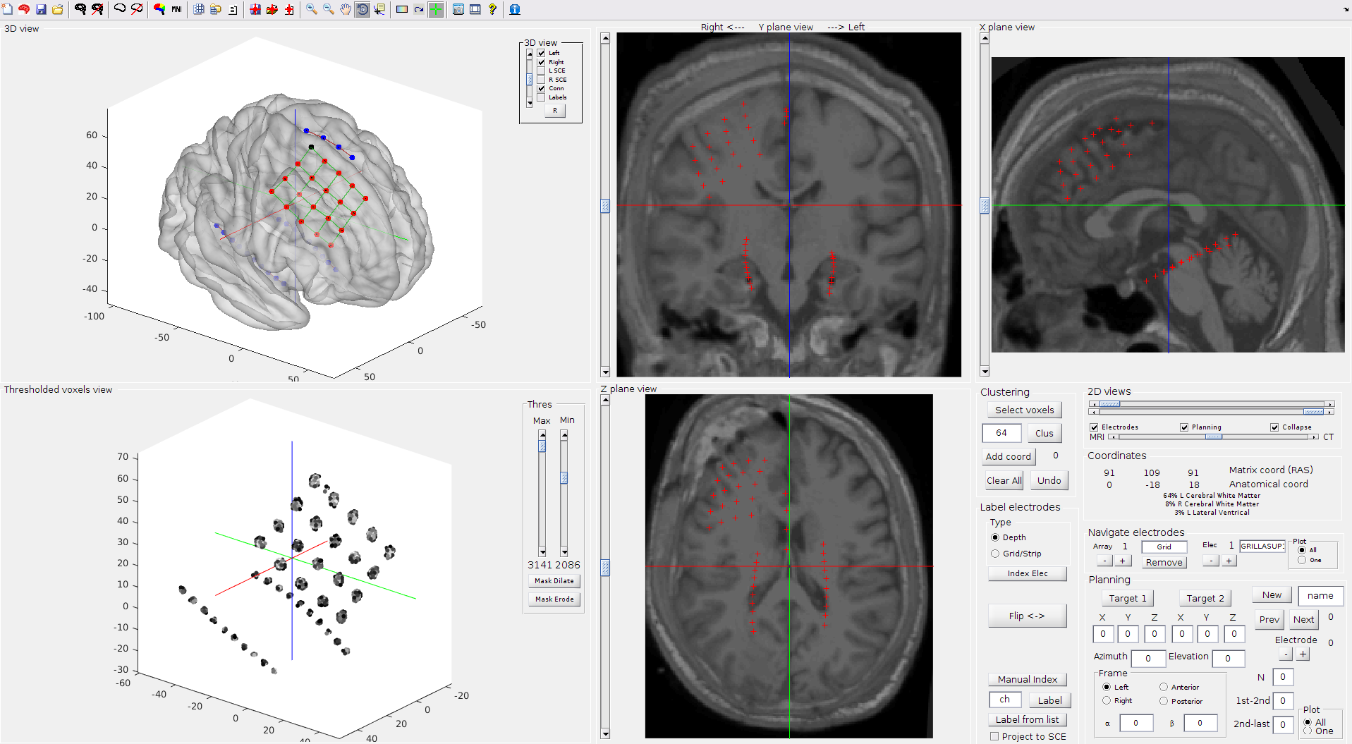Activate the pan hand tool
Image resolution: width=1352 pixels, height=744 pixels.
[346, 9]
